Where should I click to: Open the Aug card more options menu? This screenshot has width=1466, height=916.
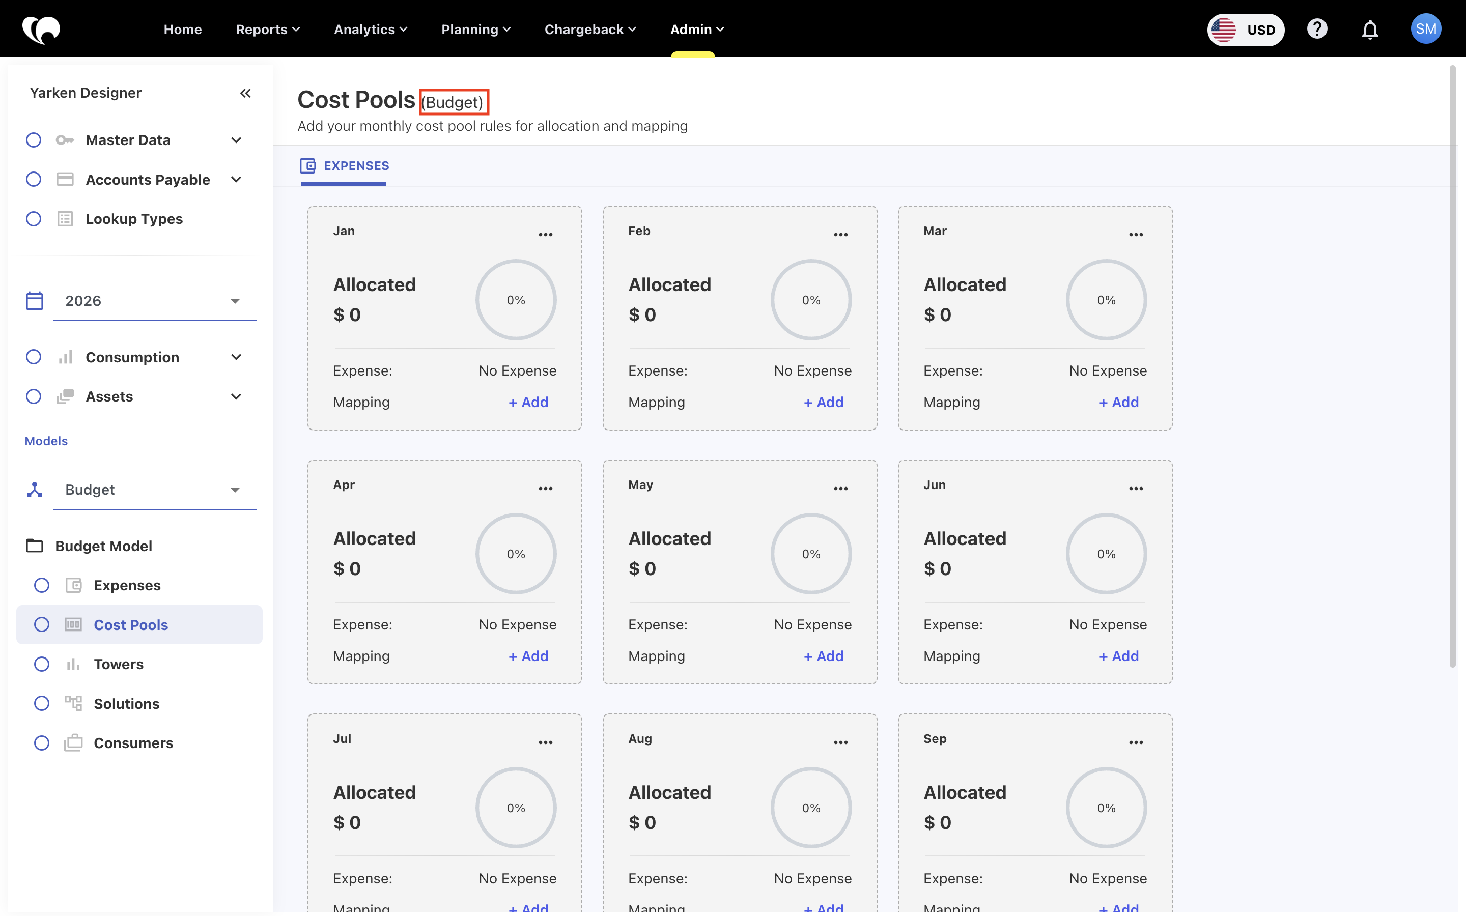coord(841,742)
